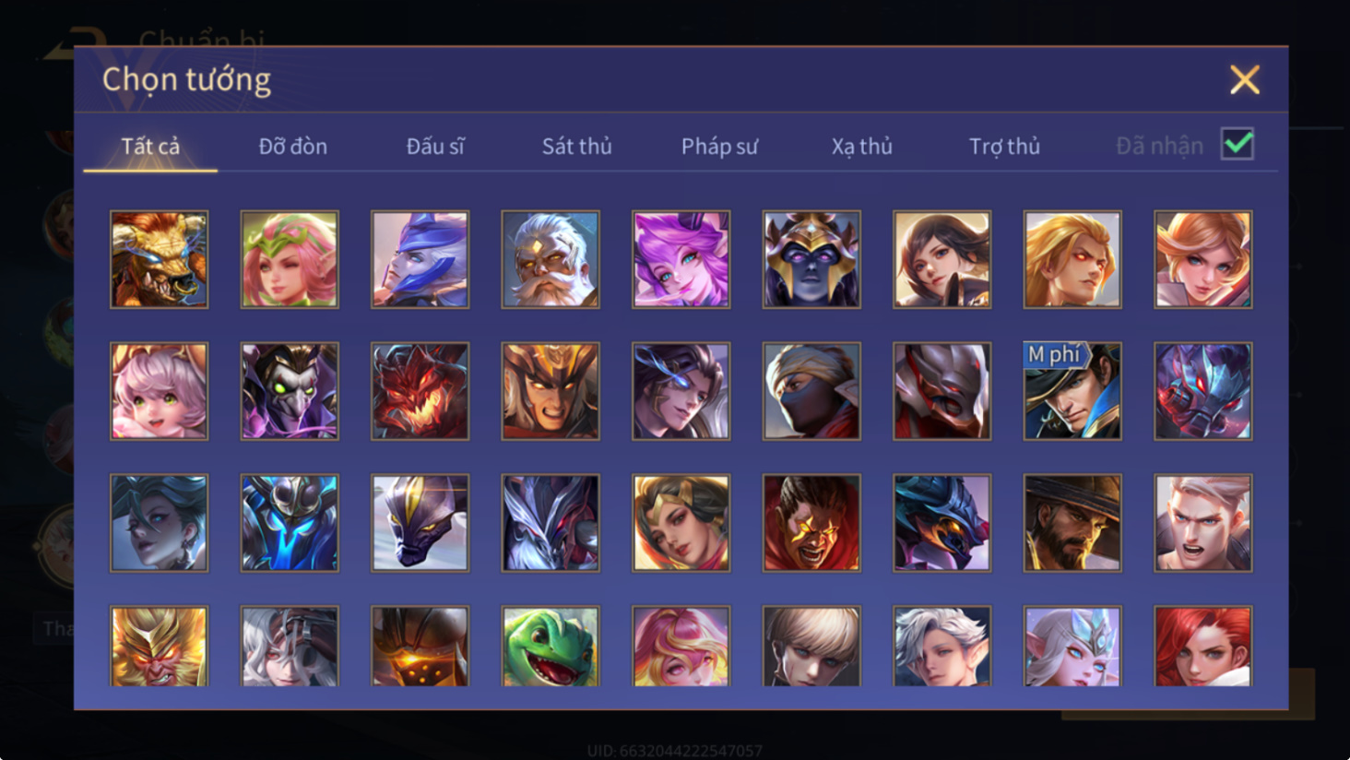This screenshot has height=760, width=1350.
Task: Select the horned bull beast hero
Action: coord(159,259)
